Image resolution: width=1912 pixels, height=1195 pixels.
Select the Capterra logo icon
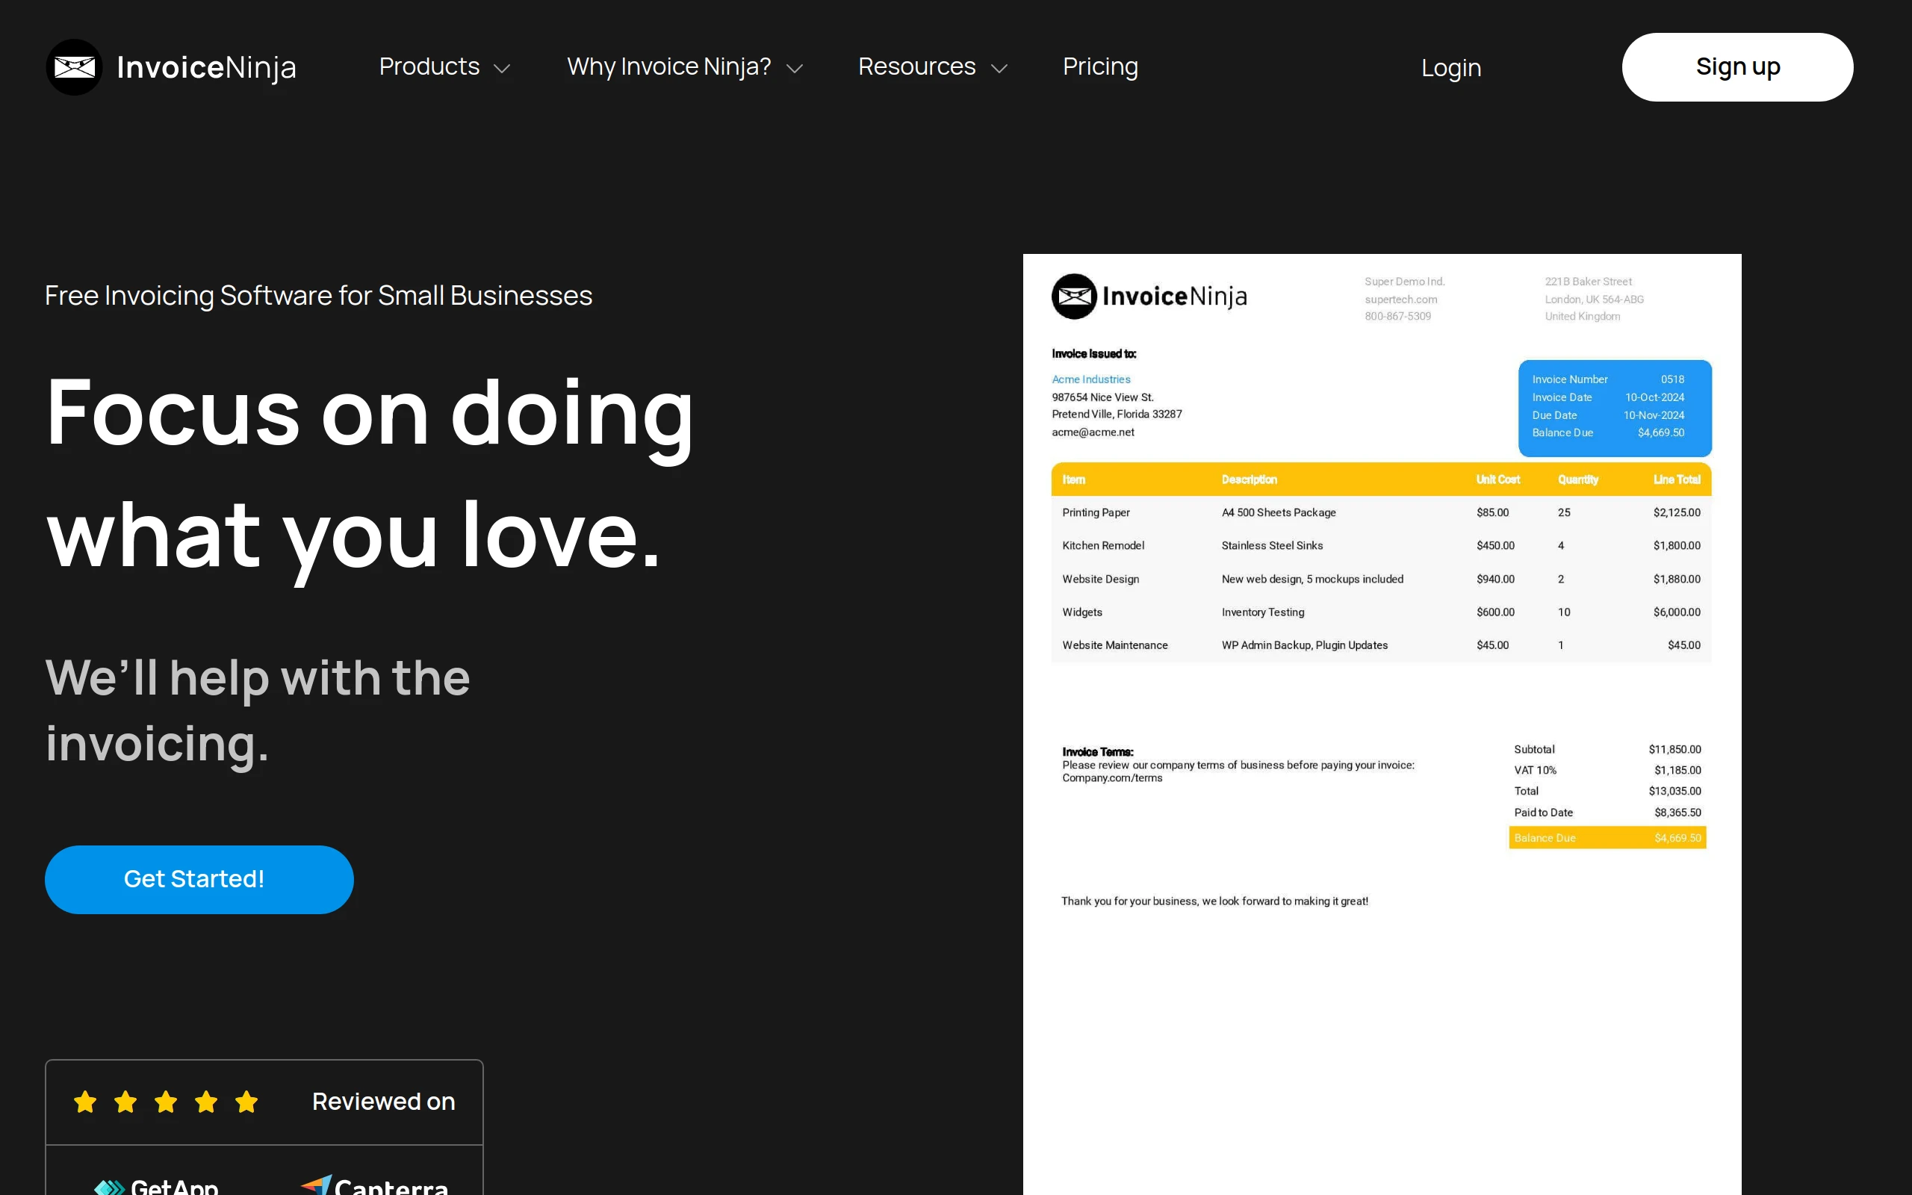(316, 1184)
